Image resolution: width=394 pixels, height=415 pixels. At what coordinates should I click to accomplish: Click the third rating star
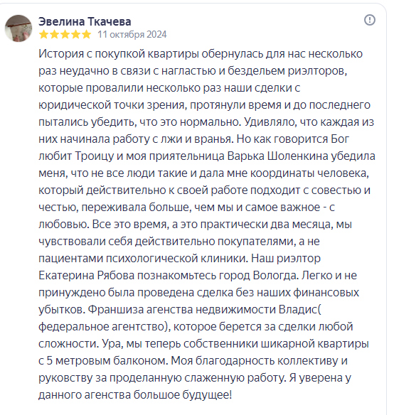65,34
